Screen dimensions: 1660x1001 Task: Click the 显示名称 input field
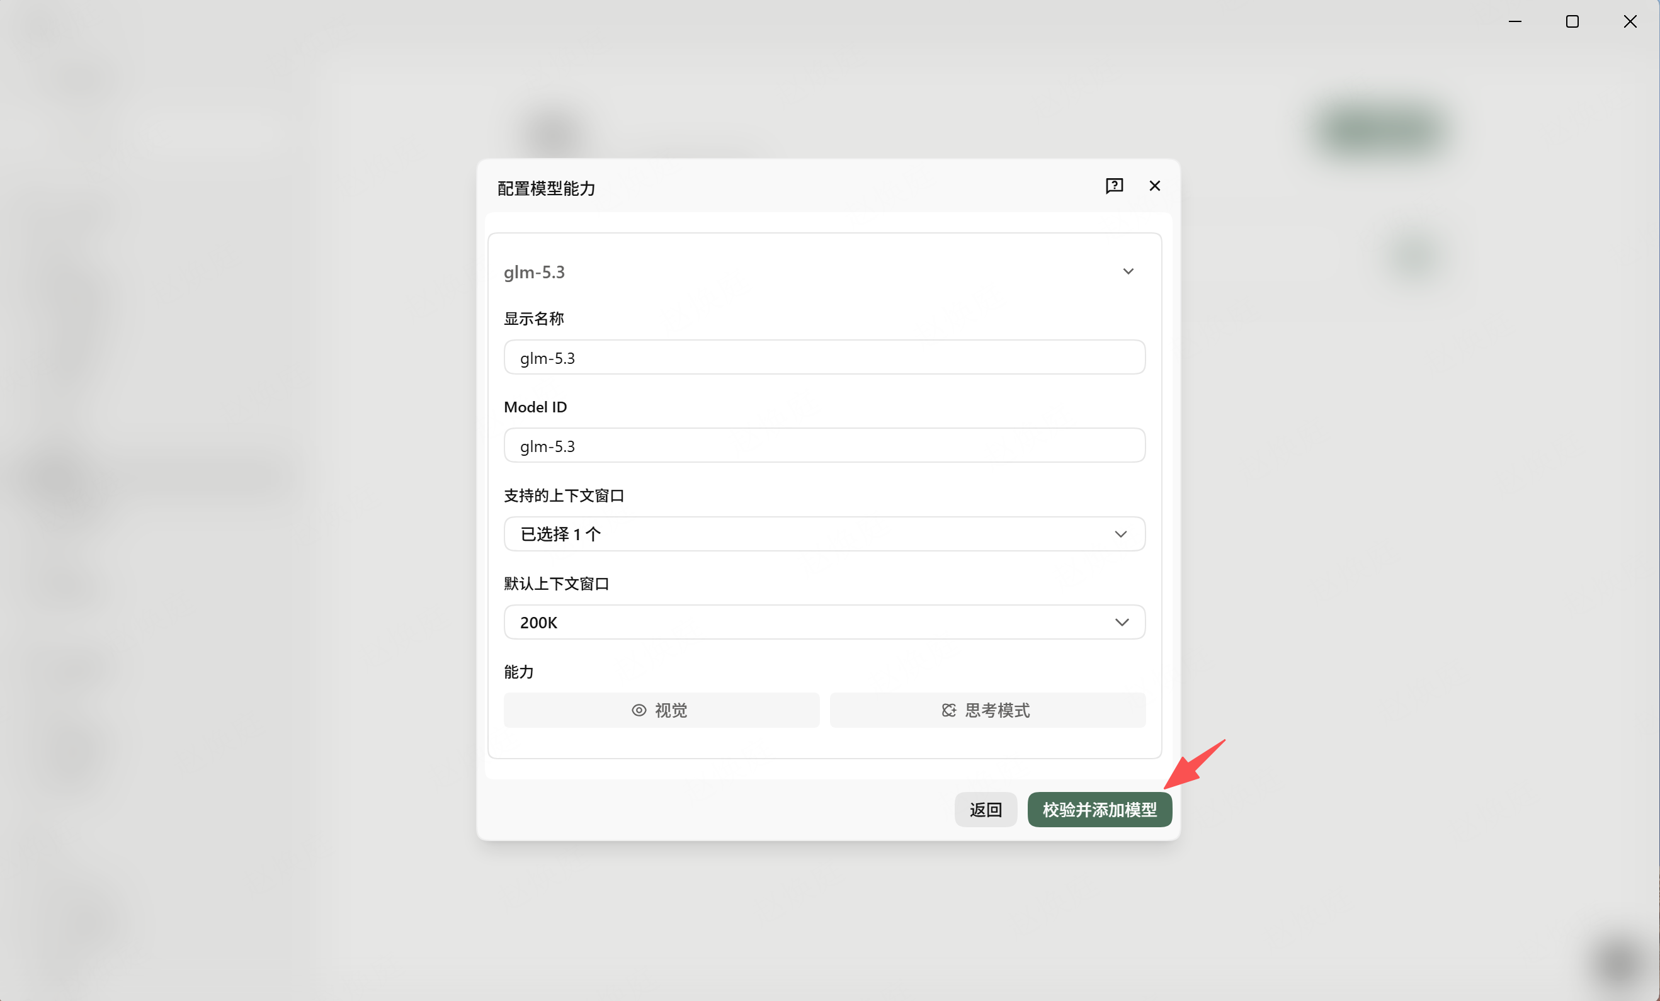coord(824,358)
